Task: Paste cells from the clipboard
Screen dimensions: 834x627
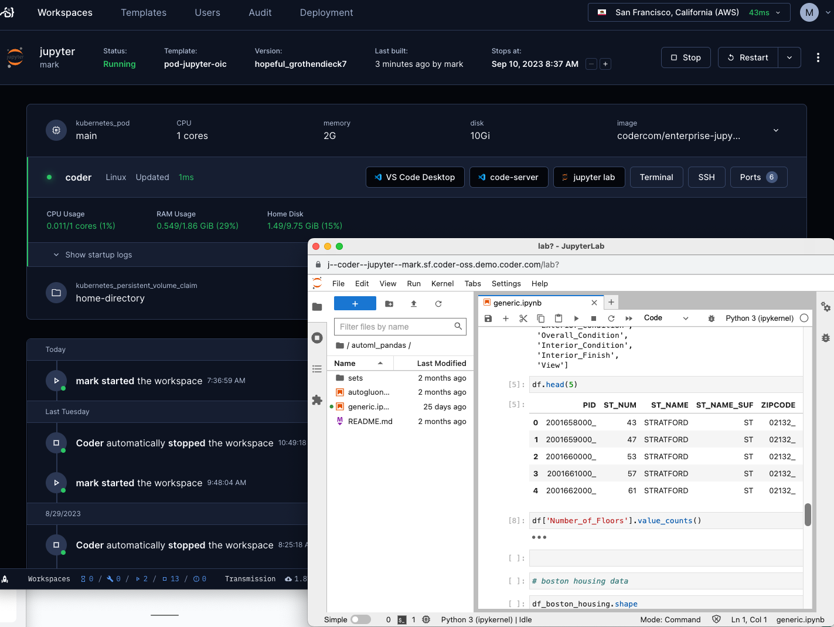Action: point(559,318)
